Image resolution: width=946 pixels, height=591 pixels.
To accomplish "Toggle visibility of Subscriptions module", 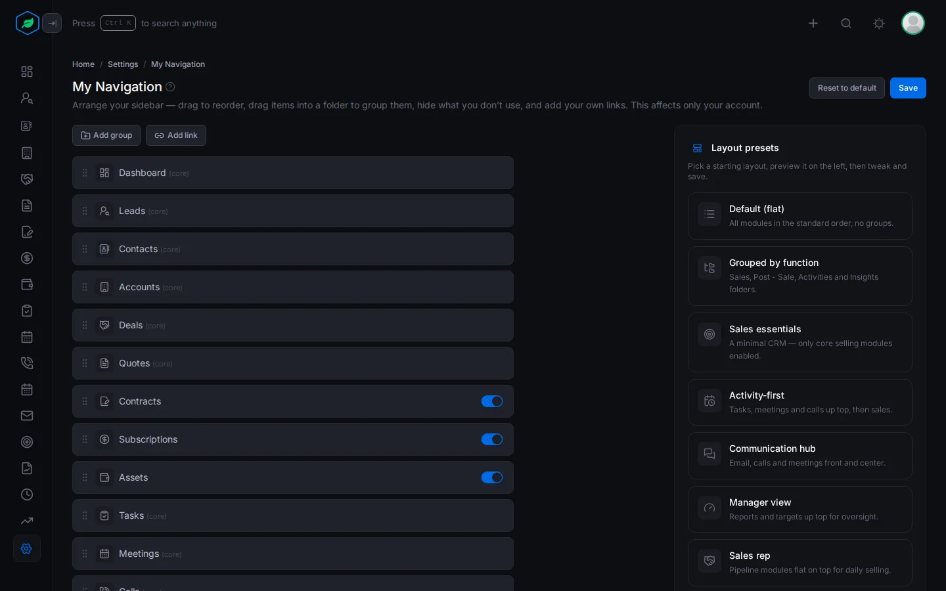I will (492, 439).
